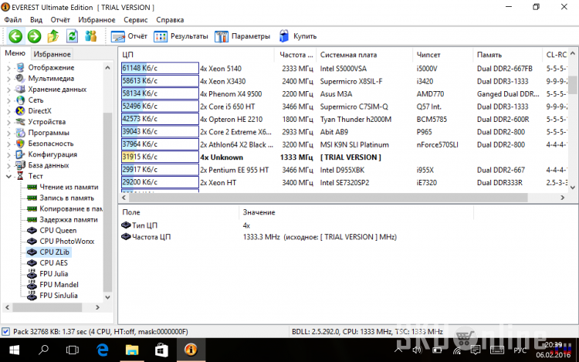Switch to the Меню tab
Viewport: 579px width, 362px height.
[x=15, y=53]
